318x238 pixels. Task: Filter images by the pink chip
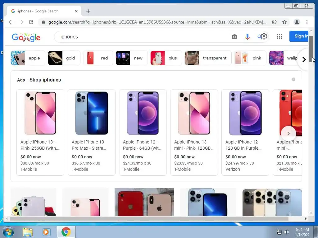point(250,58)
